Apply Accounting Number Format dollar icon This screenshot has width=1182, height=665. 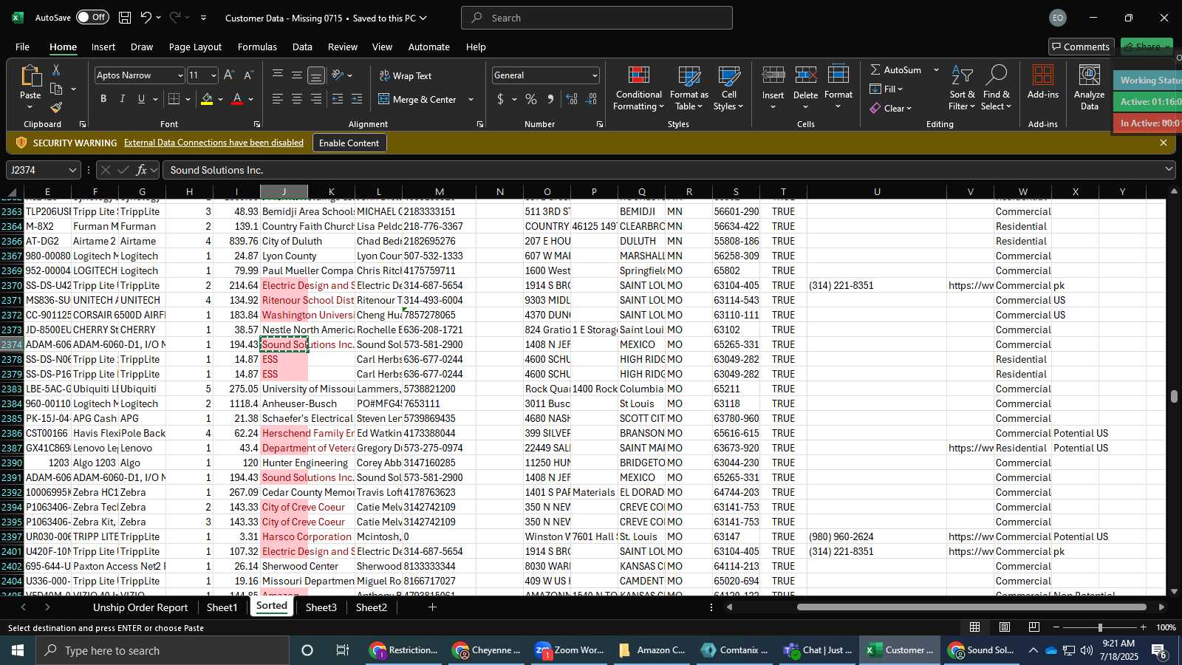501,99
